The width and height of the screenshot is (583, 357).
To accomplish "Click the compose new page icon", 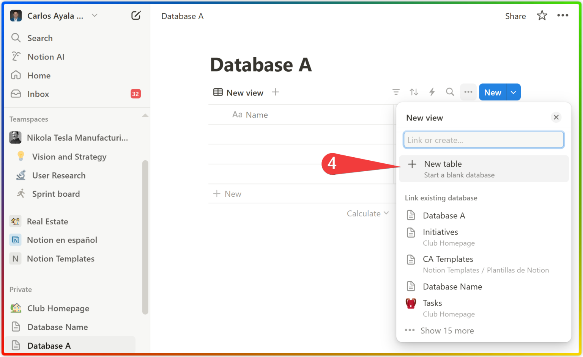I will [136, 15].
